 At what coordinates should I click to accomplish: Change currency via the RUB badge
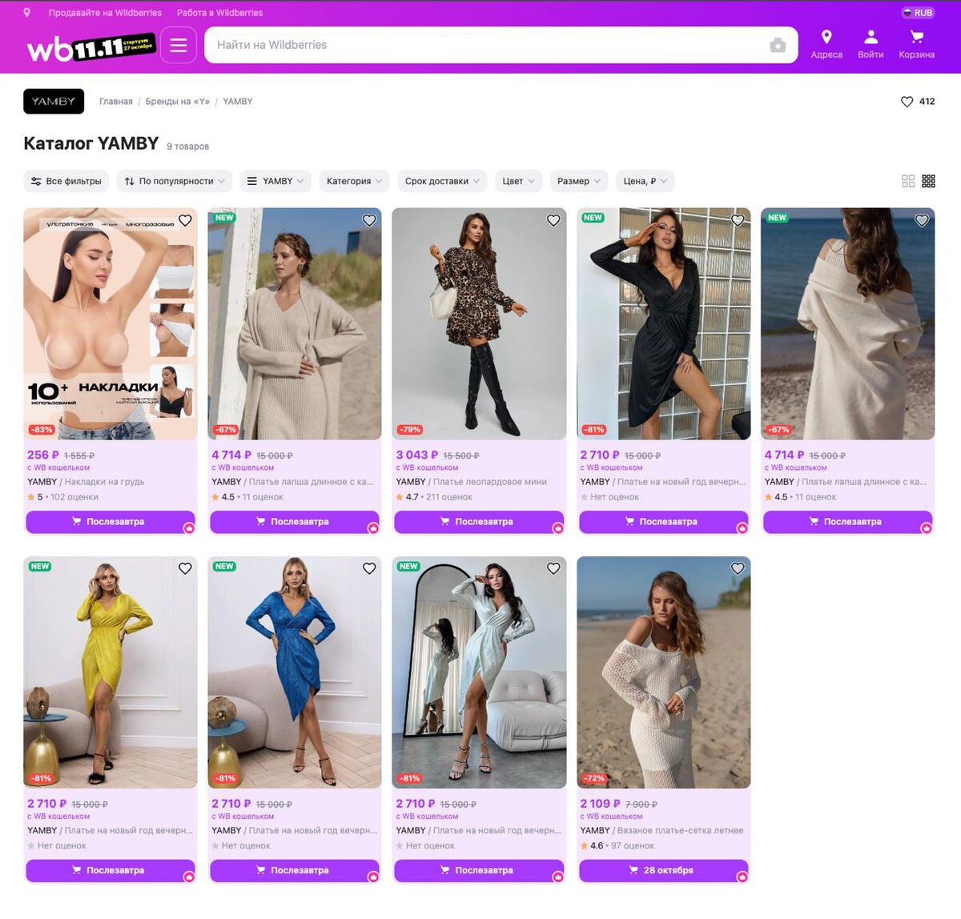(x=918, y=13)
